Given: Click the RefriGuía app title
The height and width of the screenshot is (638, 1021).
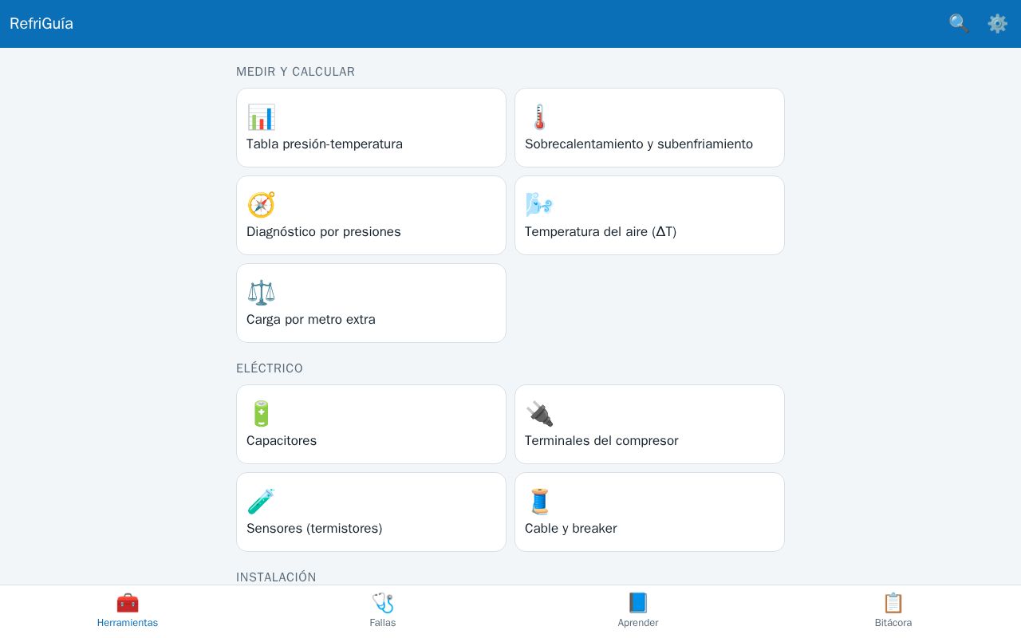Looking at the screenshot, I should (41, 23).
